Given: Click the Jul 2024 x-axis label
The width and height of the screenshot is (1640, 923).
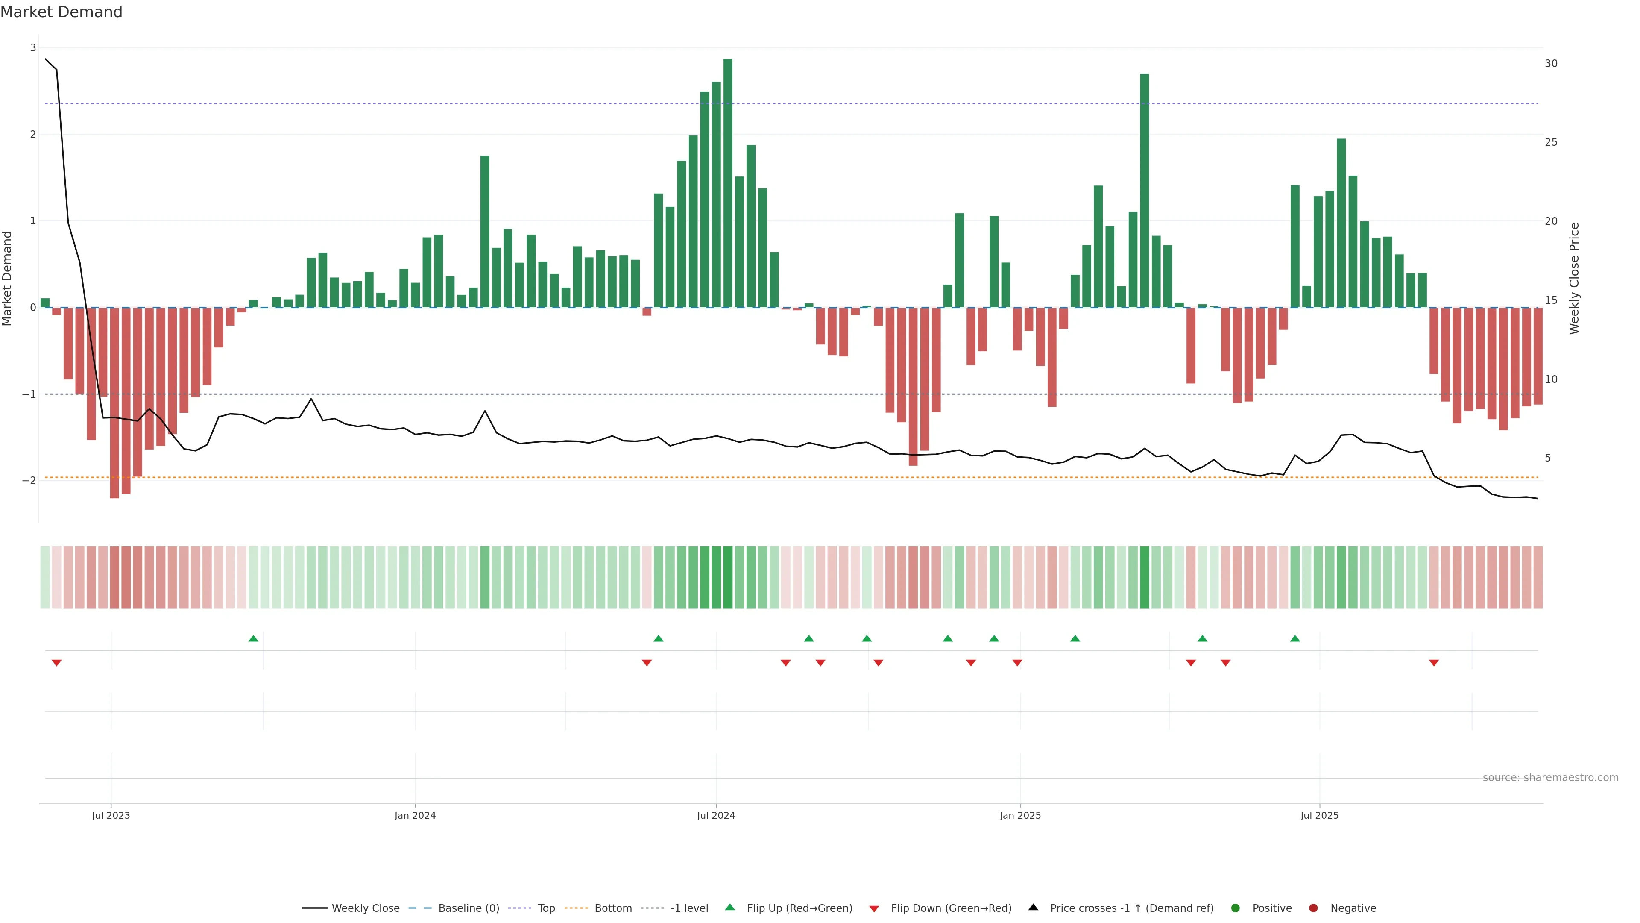Looking at the screenshot, I should (716, 815).
